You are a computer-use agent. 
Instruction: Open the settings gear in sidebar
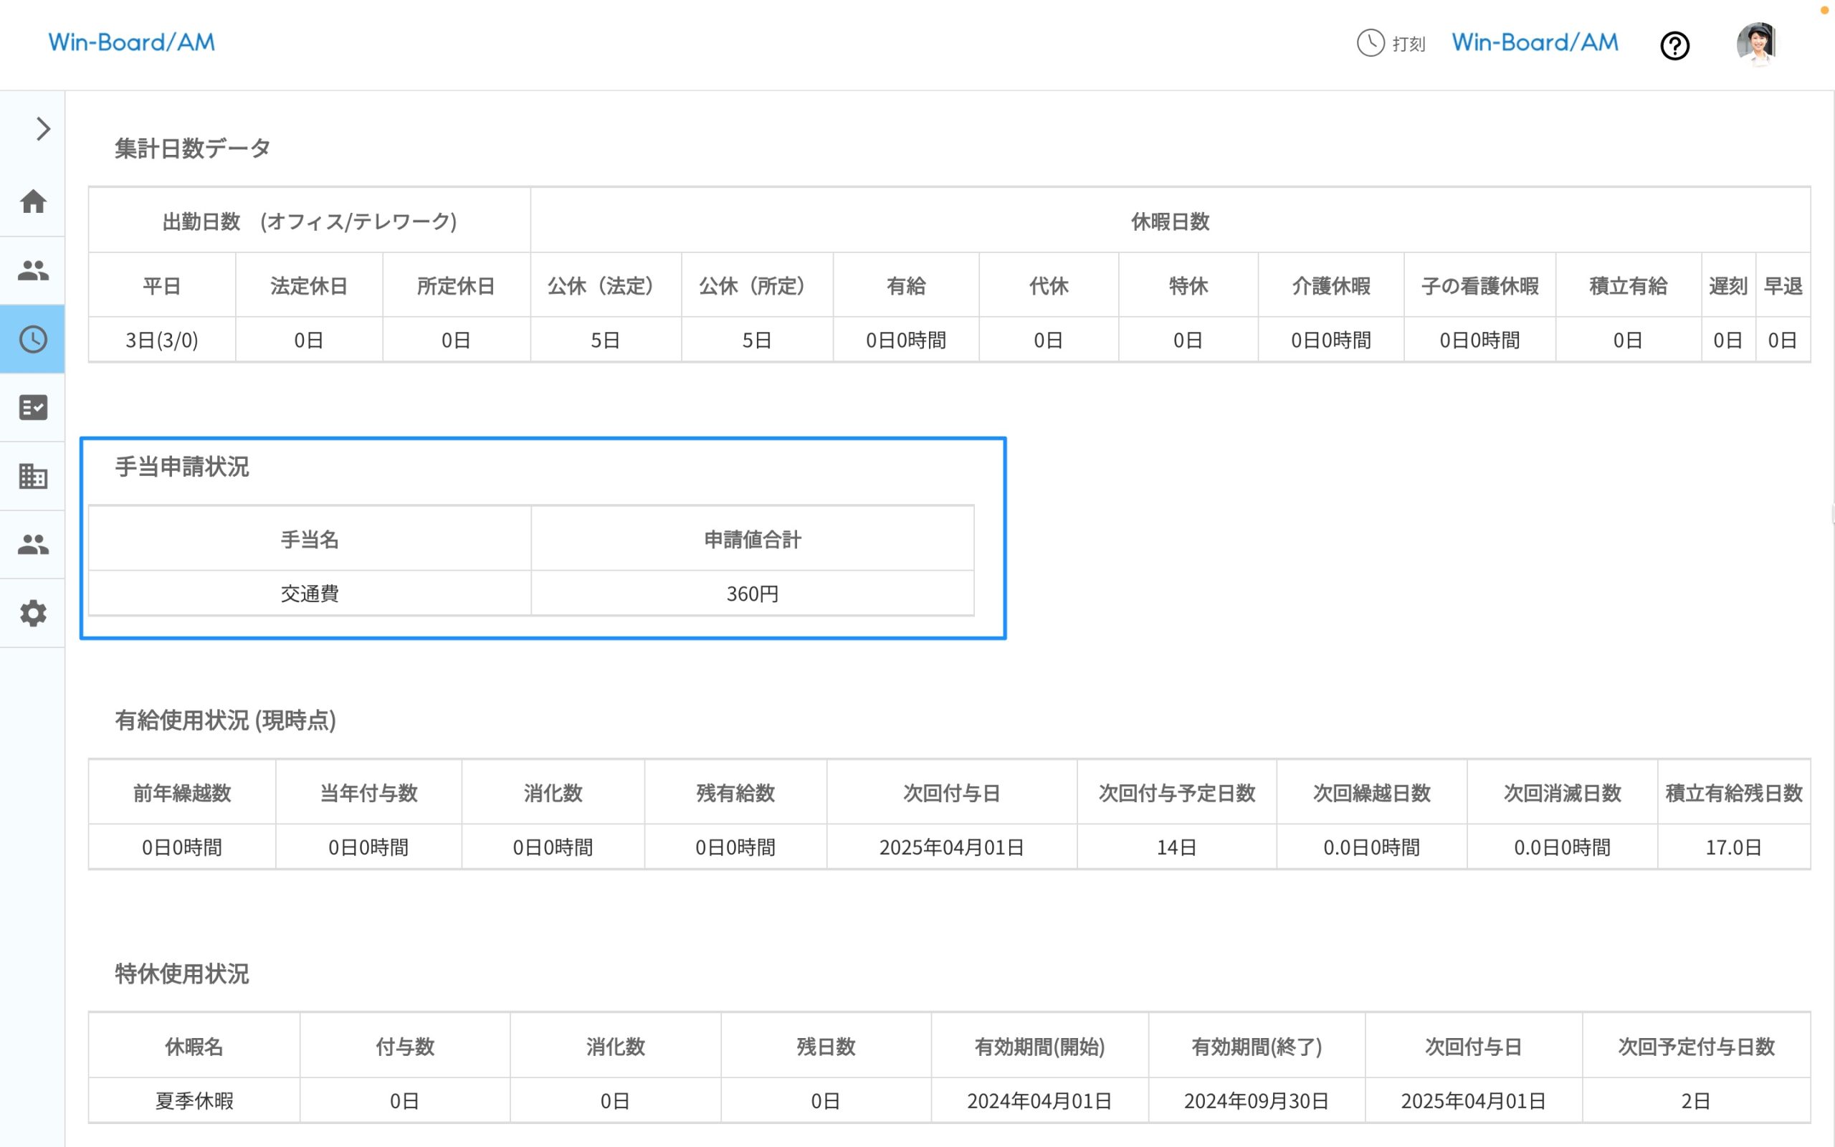(34, 613)
